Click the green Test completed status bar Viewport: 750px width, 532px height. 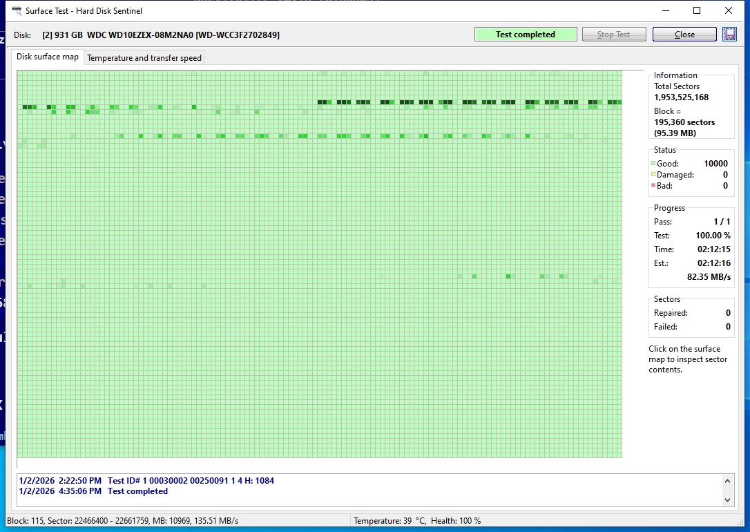coord(525,35)
